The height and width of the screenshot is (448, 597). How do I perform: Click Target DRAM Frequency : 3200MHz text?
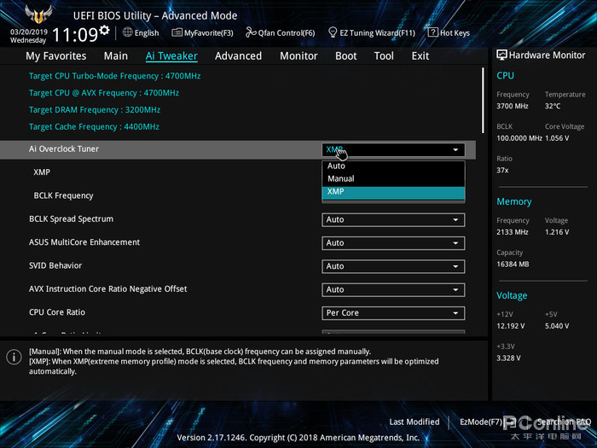[95, 110]
